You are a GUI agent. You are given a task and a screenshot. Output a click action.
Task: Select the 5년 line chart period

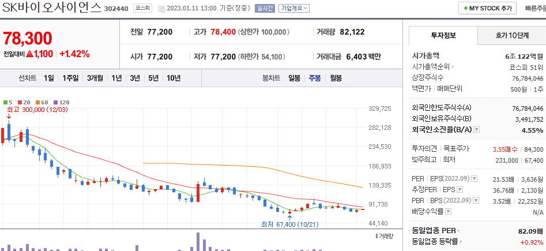pyautogui.click(x=153, y=78)
